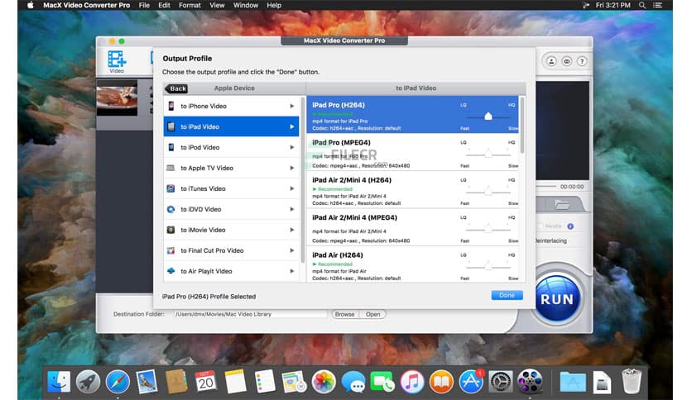This screenshot has width=692, height=400.
Task: Click the Destination Folder path field
Action: [250, 314]
